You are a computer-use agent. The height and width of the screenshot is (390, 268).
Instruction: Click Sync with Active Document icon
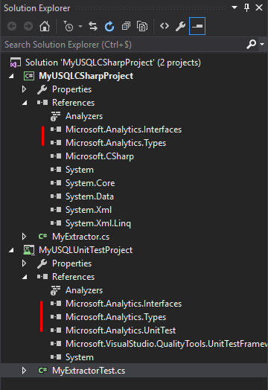point(93,26)
